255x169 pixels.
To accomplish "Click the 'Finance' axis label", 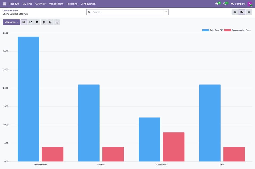I will tap(101, 165).
